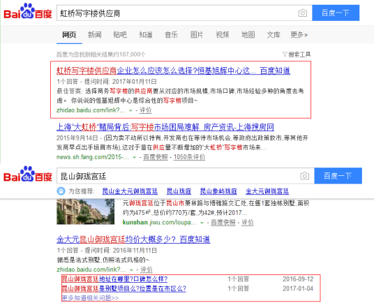The image size is (374, 303).
Task: Click suggested search 金大元御珑宫廷
Action: click(x=267, y=191)
